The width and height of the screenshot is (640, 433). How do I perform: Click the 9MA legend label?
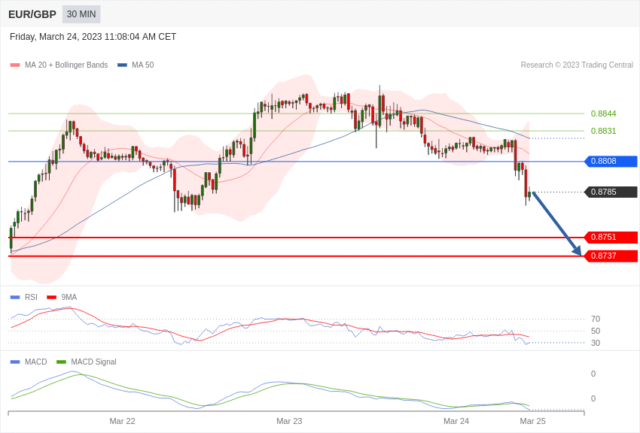click(69, 297)
